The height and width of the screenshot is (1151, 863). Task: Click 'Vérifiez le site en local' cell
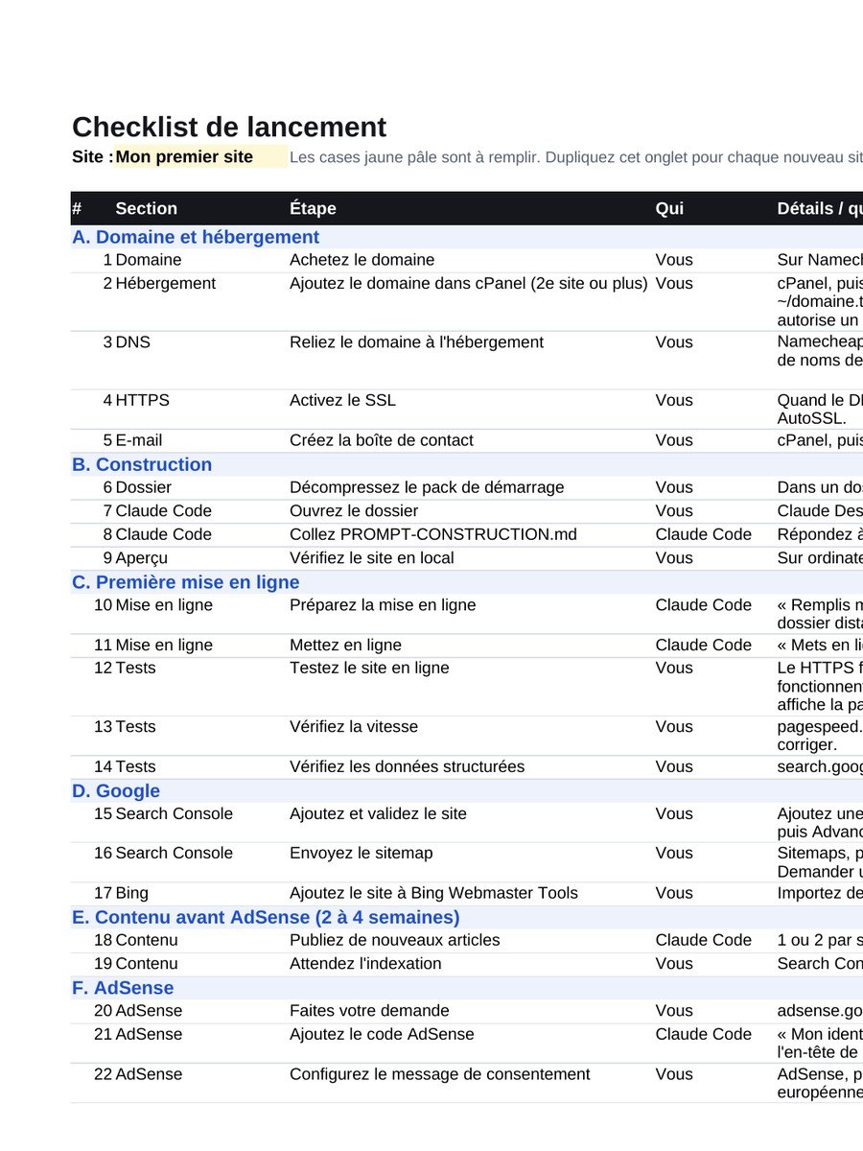pyautogui.click(x=372, y=558)
